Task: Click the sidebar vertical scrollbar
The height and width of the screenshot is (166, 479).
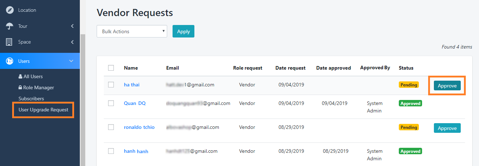Action: (83, 100)
